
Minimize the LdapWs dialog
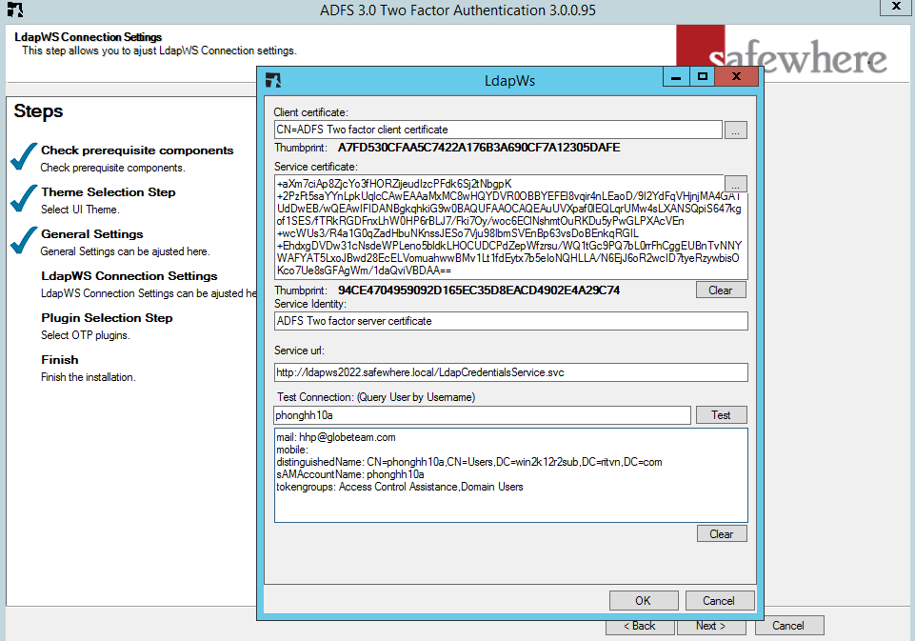tap(676, 76)
